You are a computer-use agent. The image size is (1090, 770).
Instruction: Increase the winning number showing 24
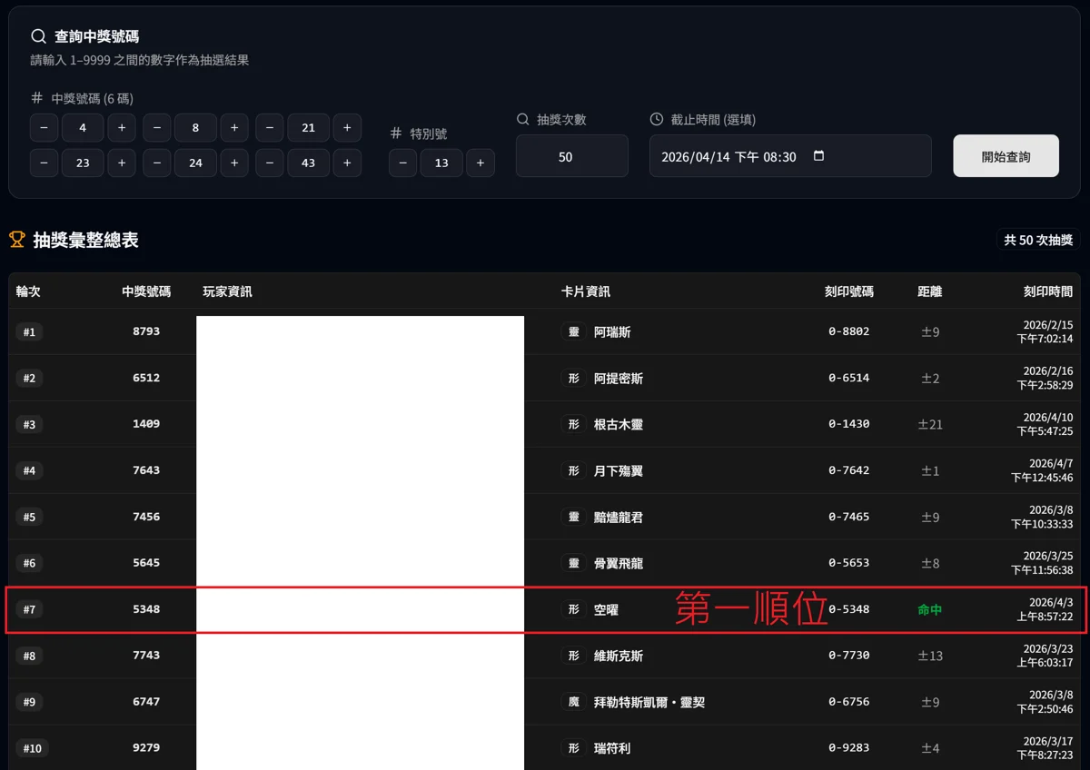coord(234,163)
